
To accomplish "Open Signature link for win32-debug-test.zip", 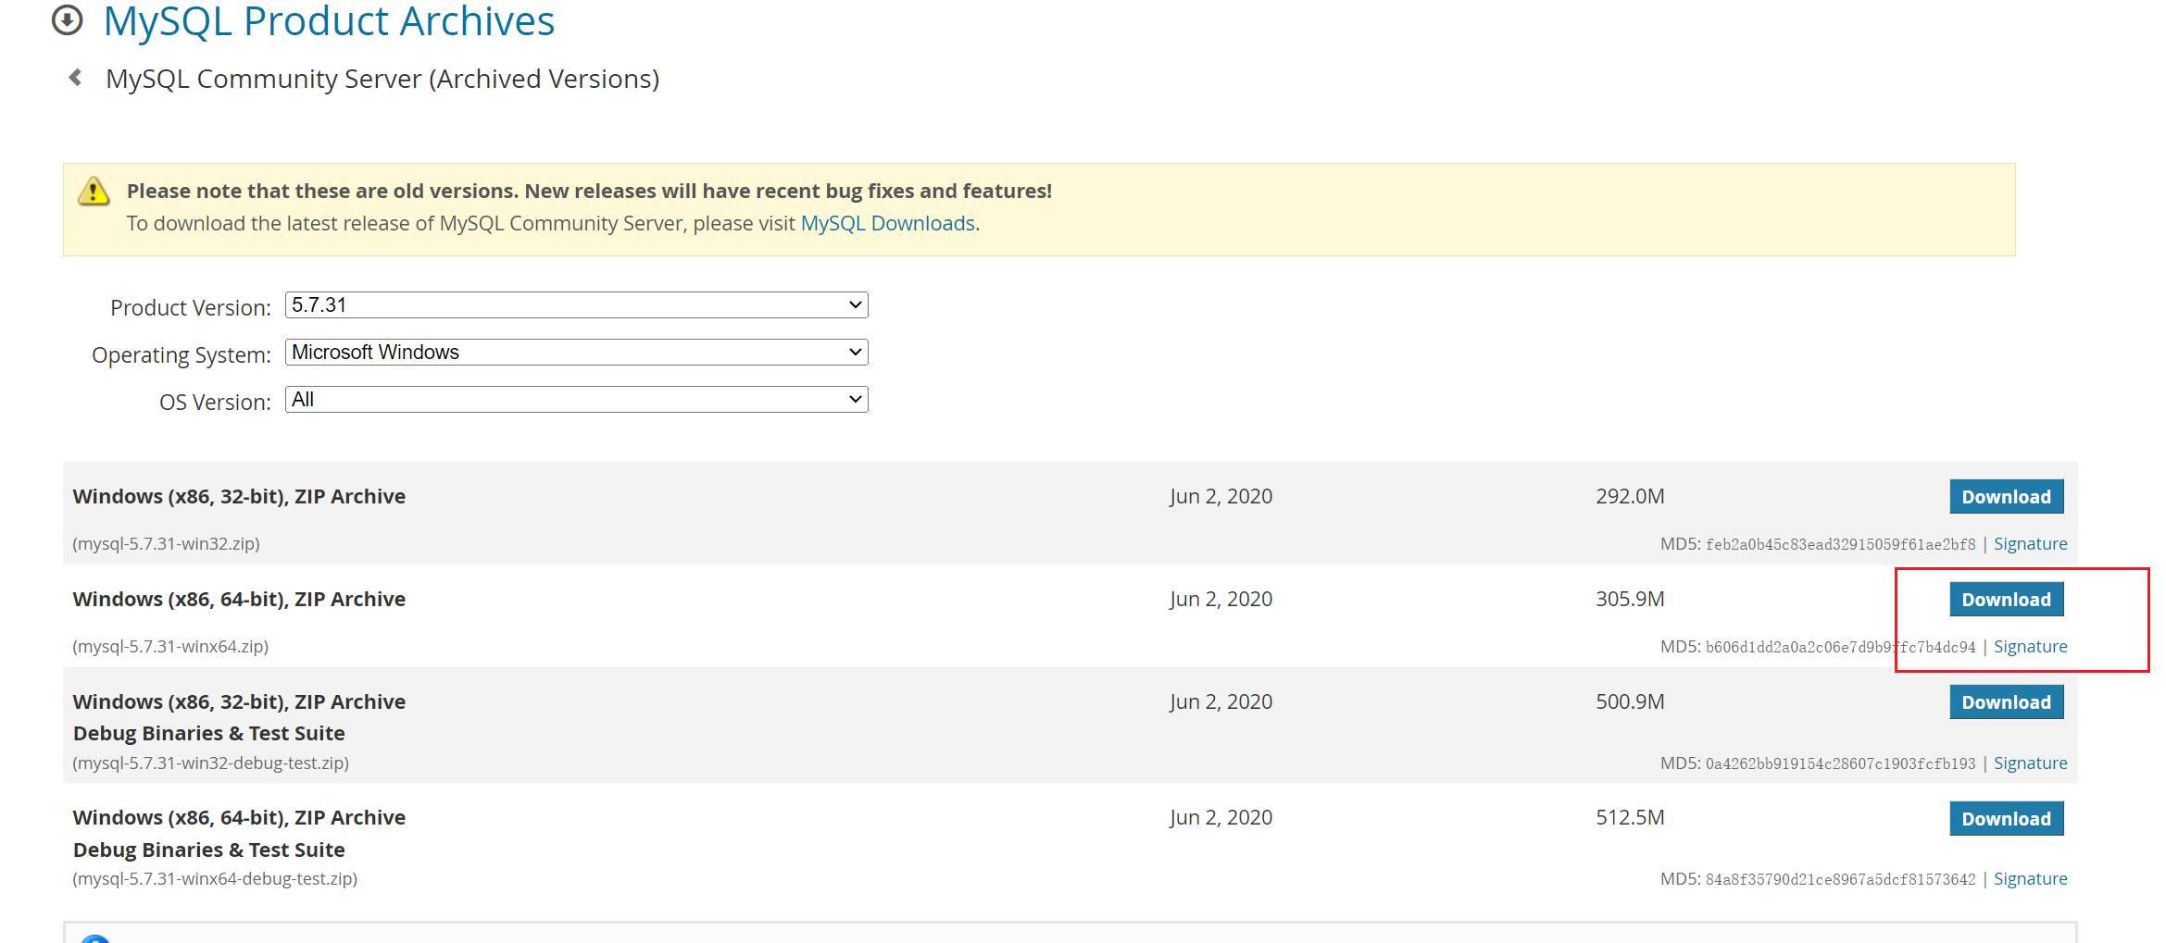I will (2030, 763).
